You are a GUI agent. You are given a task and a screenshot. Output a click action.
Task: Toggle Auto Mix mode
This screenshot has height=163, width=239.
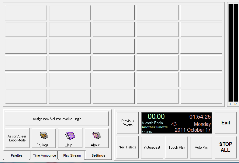[201, 147]
